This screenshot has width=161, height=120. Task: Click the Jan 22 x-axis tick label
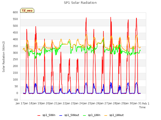click(x=62, y=103)
